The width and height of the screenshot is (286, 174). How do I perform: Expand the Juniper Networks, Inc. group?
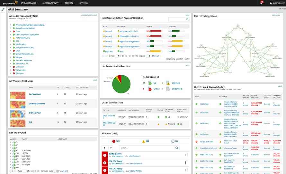pos(11,48)
